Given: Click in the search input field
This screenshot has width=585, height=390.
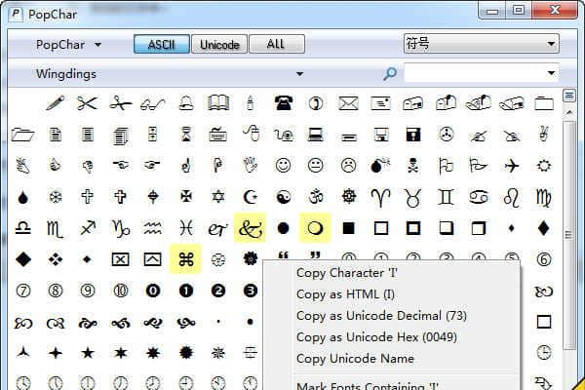Looking at the screenshot, I should [474, 73].
